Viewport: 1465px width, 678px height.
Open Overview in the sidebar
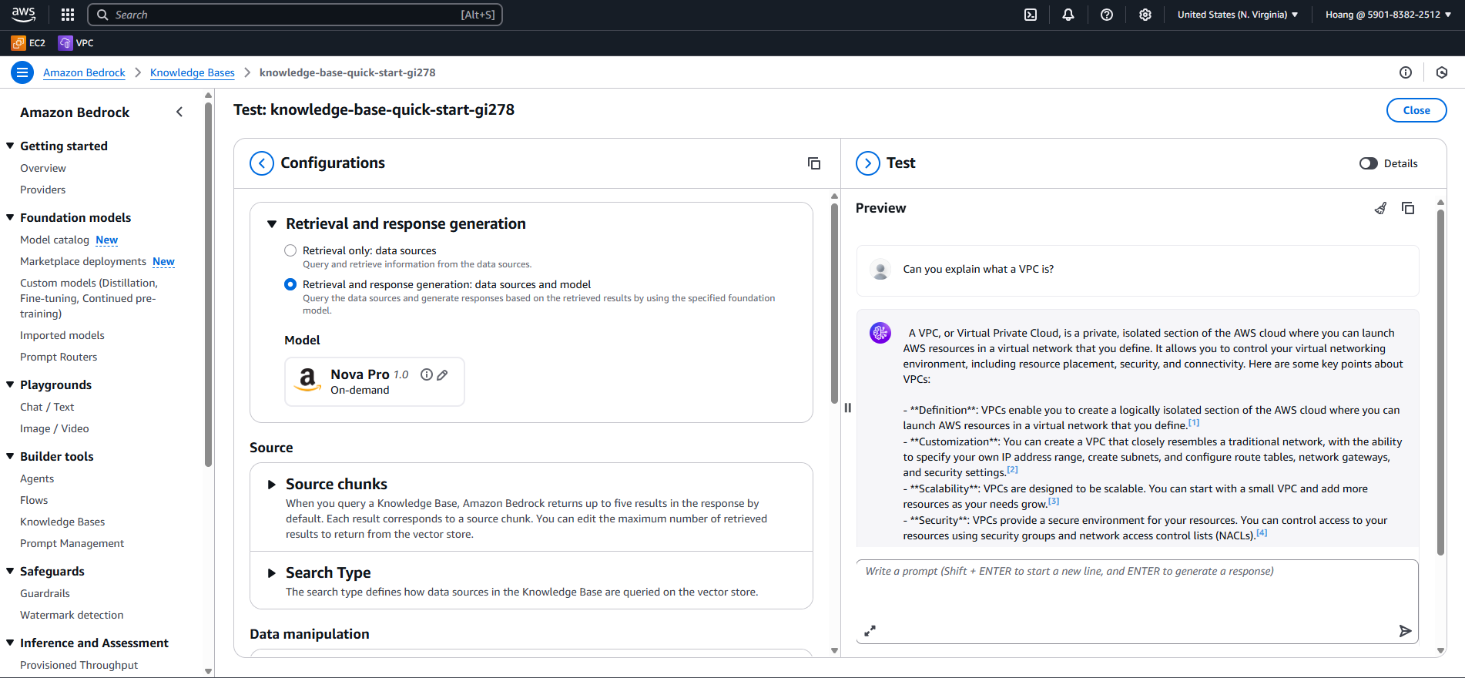43,168
